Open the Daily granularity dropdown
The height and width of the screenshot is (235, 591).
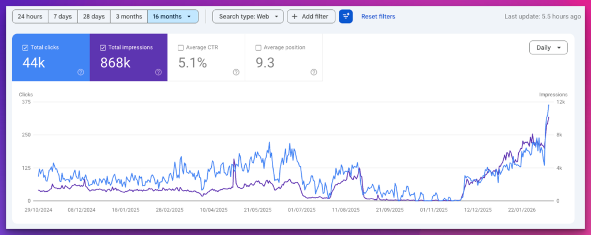[548, 48]
